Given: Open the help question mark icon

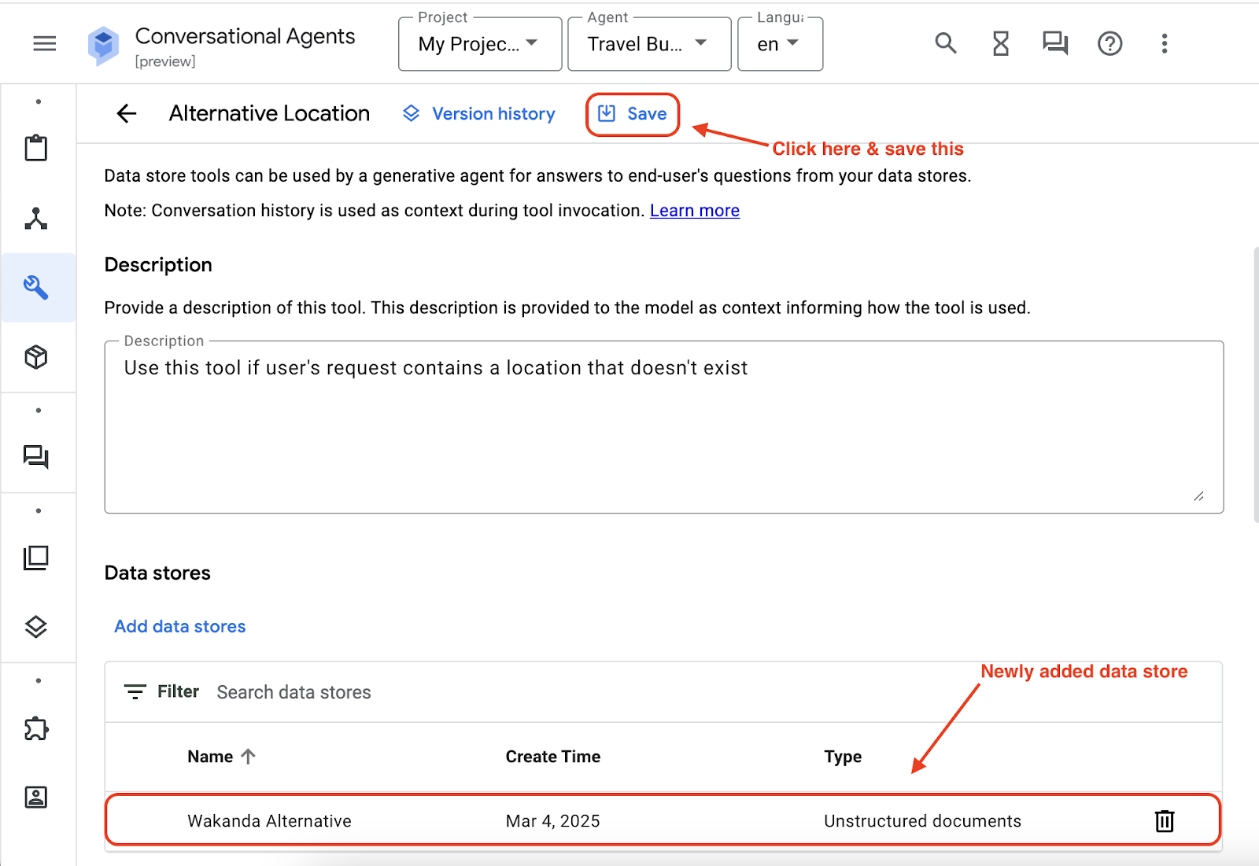Looking at the screenshot, I should [x=1109, y=44].
